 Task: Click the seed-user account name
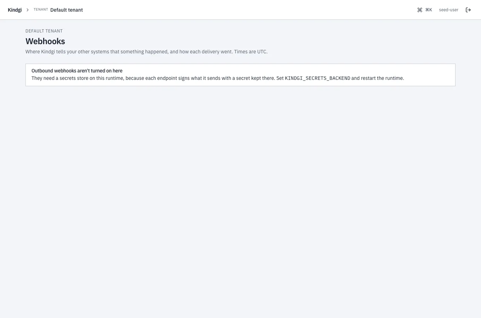[448, 10]
